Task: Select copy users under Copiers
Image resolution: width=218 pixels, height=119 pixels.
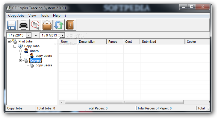Action: click(x=44, y=65)
